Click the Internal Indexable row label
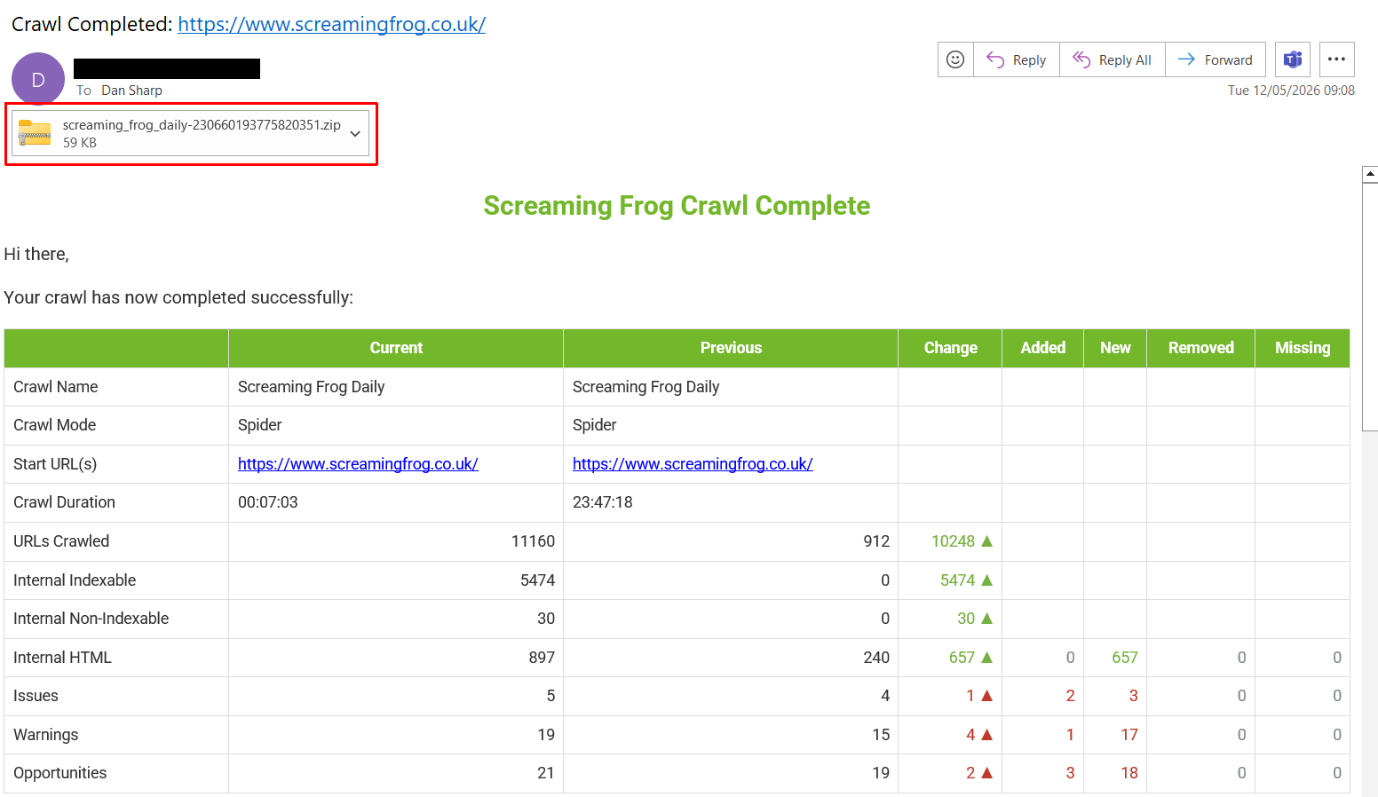Viewport: 1378px width, 797px height. point(75,580)
